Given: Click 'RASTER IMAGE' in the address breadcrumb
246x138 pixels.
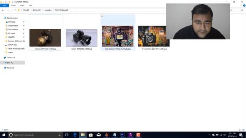Looking at the screenshot, I should (x=61, y=10).
